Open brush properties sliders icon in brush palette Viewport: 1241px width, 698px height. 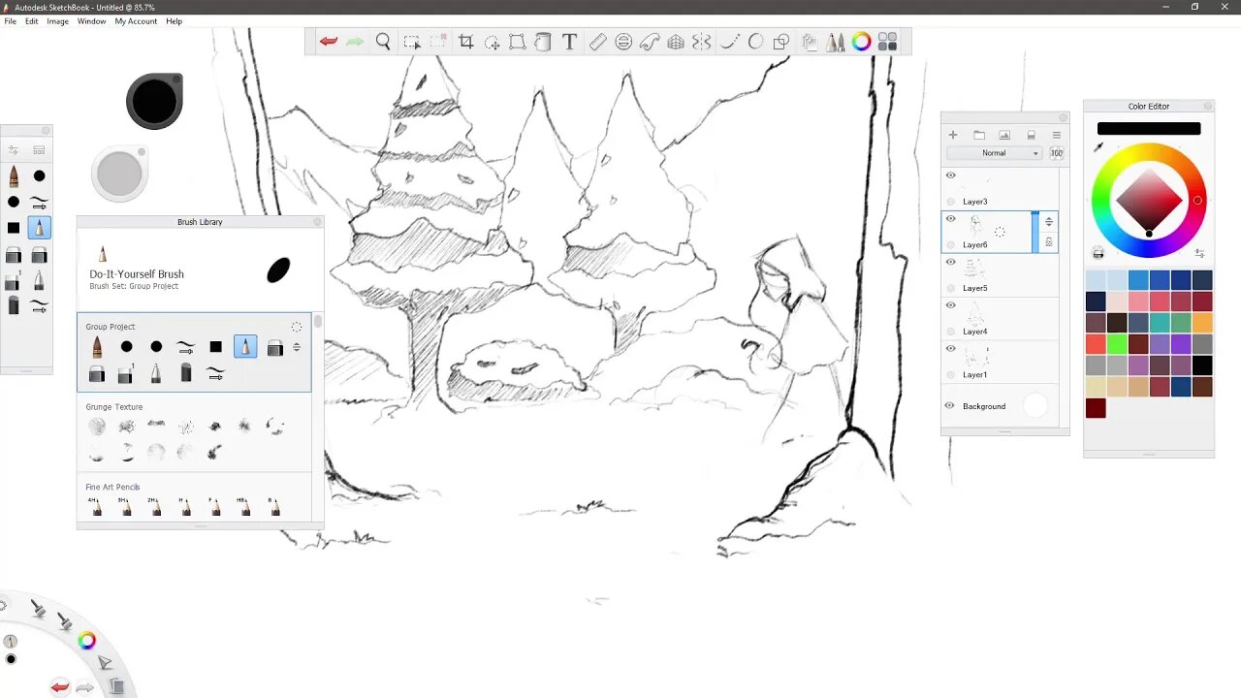14,150
